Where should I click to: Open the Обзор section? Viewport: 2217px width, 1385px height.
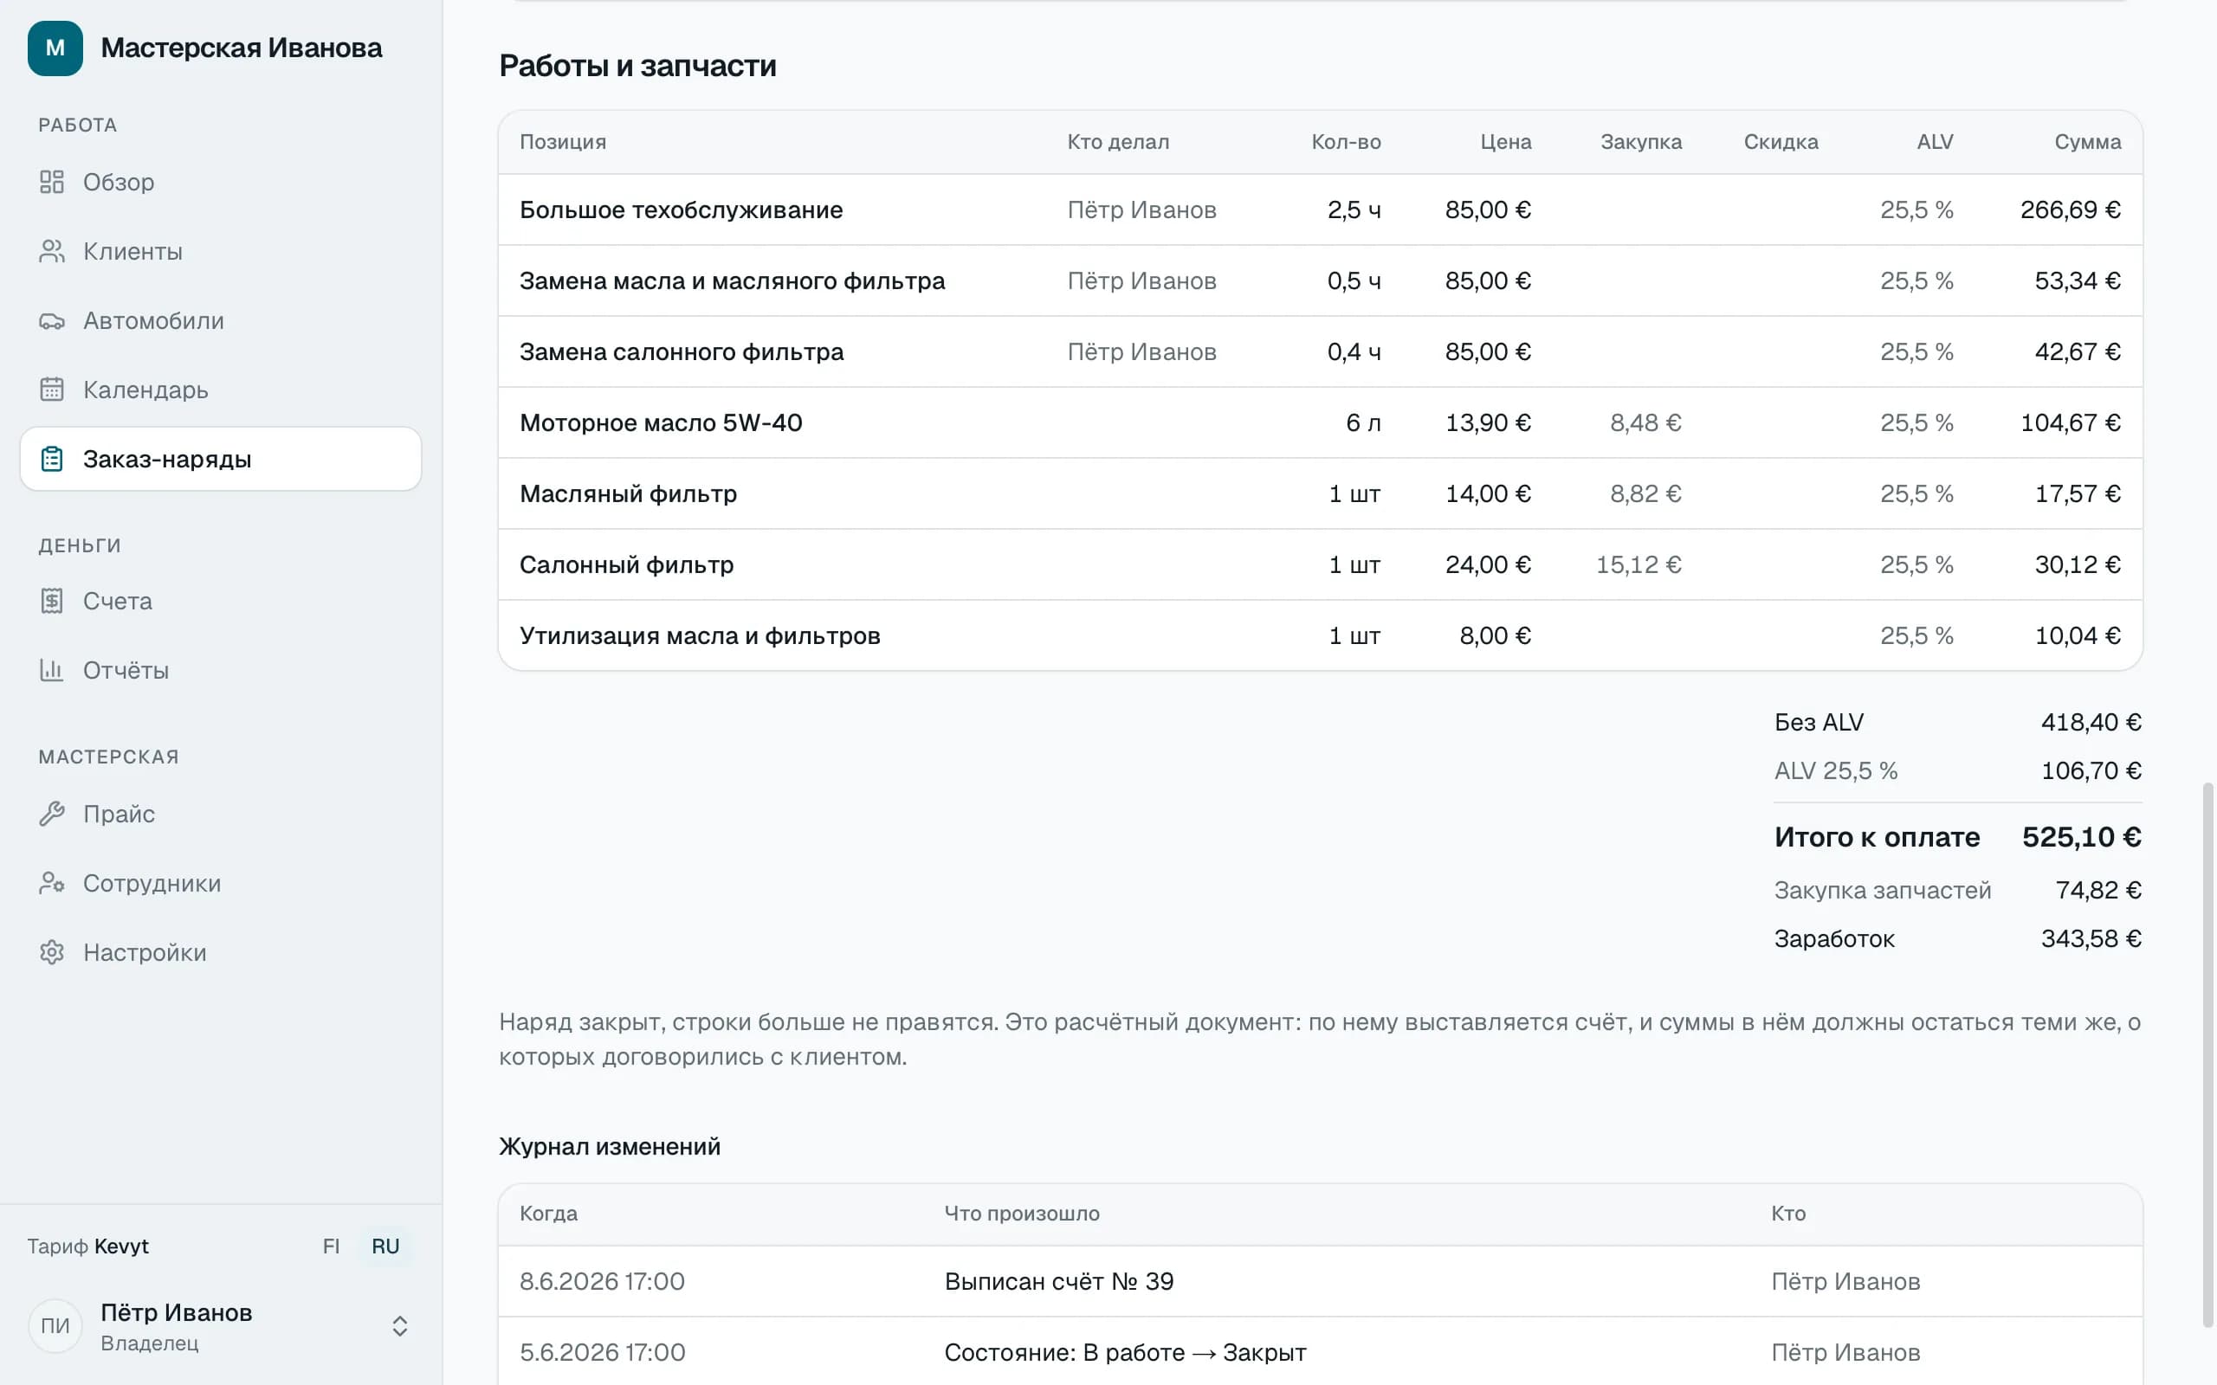click(x=221, y=182)
